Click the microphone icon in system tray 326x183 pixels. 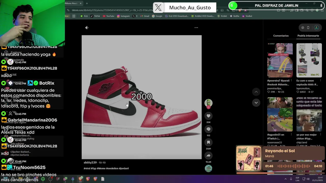[x=291, y=179]
